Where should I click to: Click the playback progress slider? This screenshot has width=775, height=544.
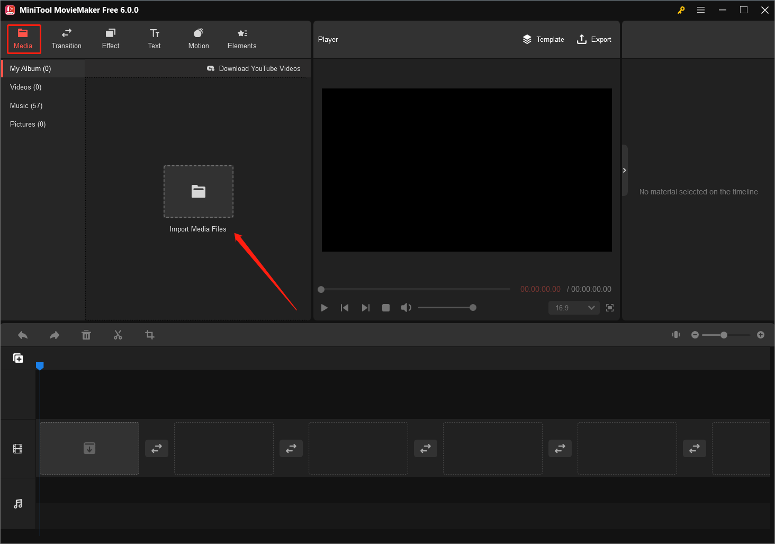(414, 290)
